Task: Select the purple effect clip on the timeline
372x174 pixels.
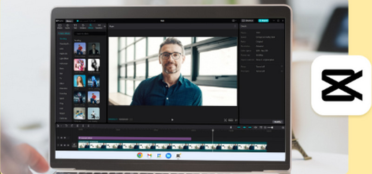Action: pos(135,138)
